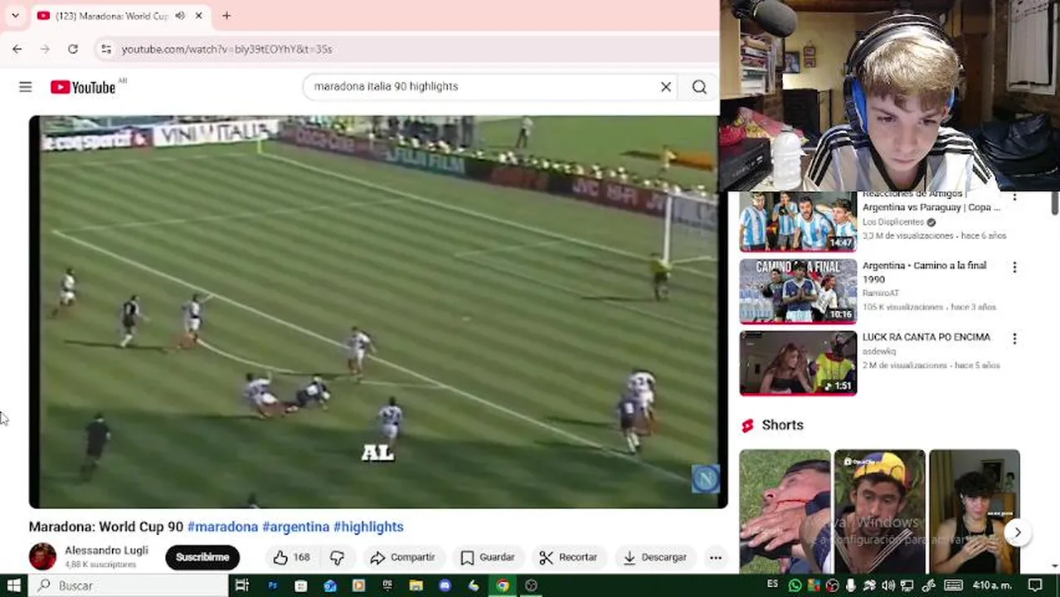Open 'Argentina - Camino a la final 1990' title
The image size is (1060, 597).
coord(924,272)
